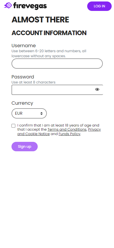114x248 pixels.
Task: Tick the 18 years age confirmation checkbox
Action: [14, 126]
